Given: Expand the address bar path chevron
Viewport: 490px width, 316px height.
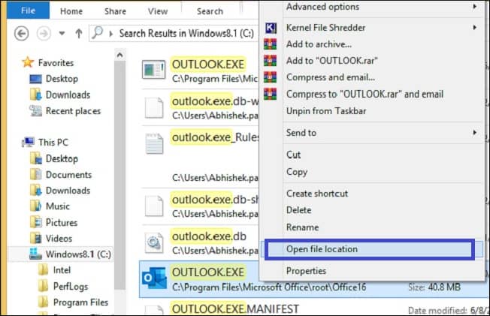Looking at the screenshot, I should (110, 34).
